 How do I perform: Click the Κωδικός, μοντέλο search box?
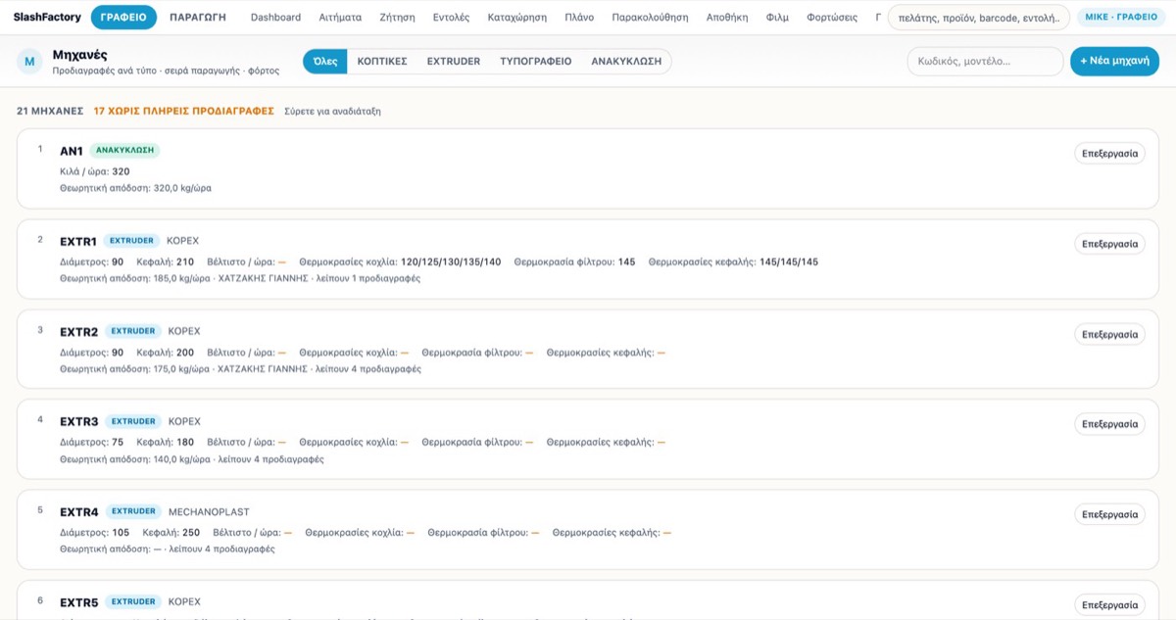985,61
